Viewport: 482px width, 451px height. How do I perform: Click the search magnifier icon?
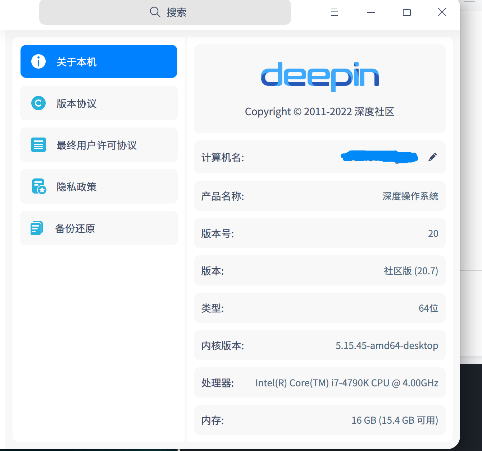(x=155, y=12)
